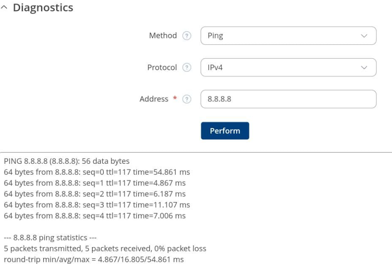
Task: Focus the Address field containing 8.8.8.8
Action: click(x=288, y=99)
